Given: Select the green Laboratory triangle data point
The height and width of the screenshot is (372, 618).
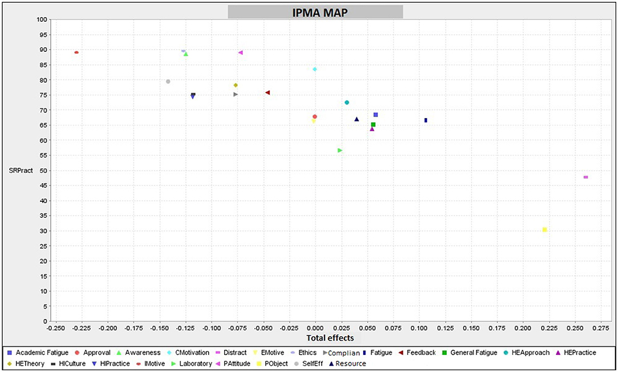Looking at the screenshot, I should click(340, 150).
